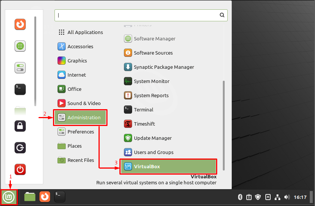The width and height of the screenshot is (315, 206).
Task: Open the Preferences category
Action: pyautogui.click(x=80, y=132)
